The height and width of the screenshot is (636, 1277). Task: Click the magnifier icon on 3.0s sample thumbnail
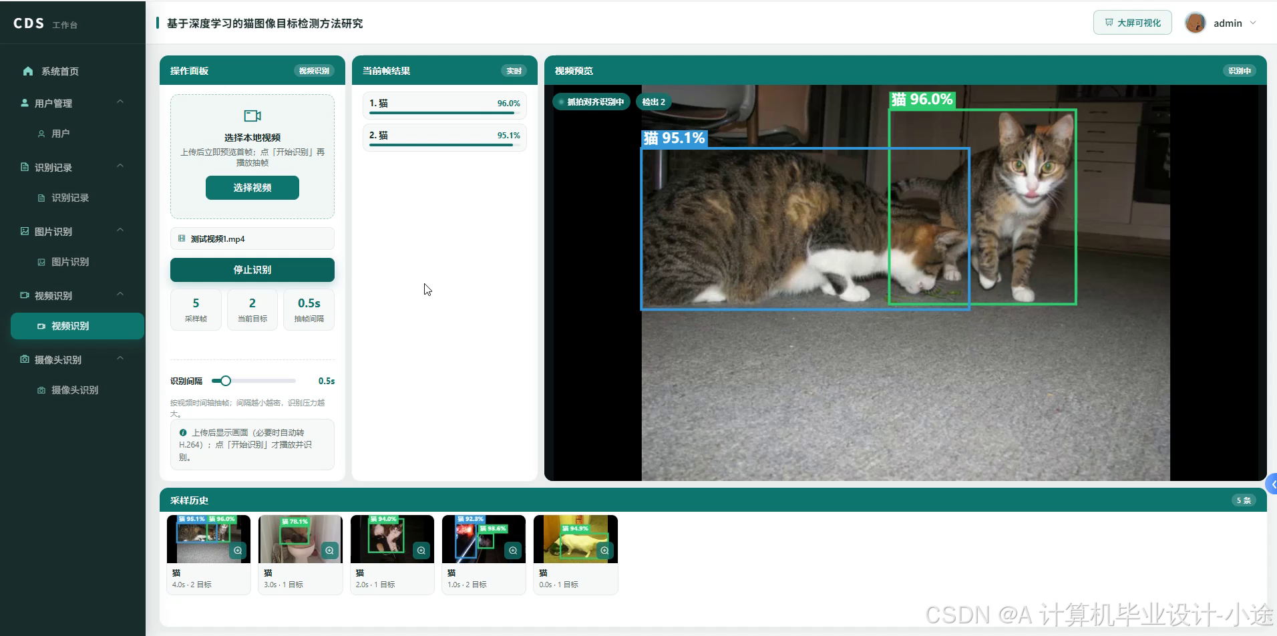[x=330, y=550]
